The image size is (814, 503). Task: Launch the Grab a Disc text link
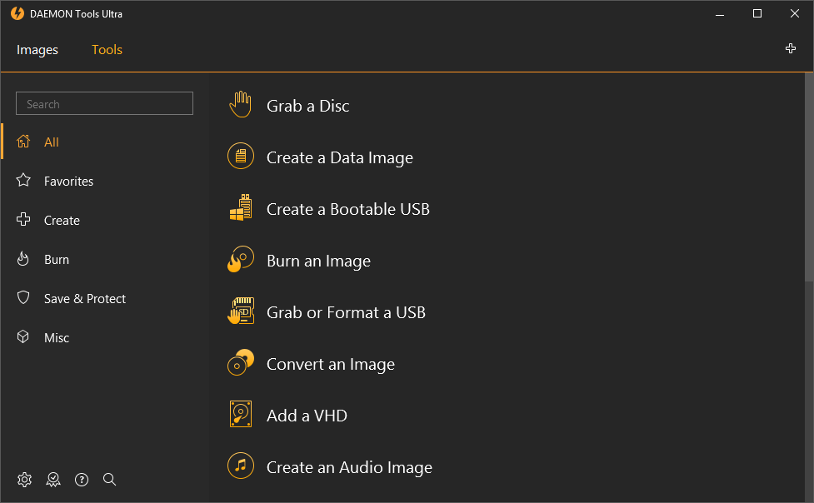[x=307, y=106]
